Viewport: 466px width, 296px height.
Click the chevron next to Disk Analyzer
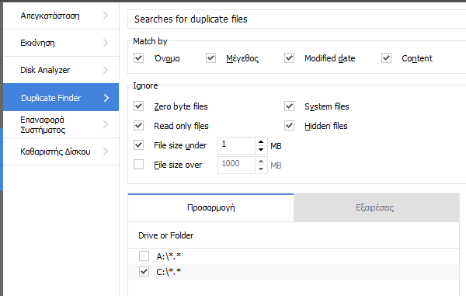[106, 70]
